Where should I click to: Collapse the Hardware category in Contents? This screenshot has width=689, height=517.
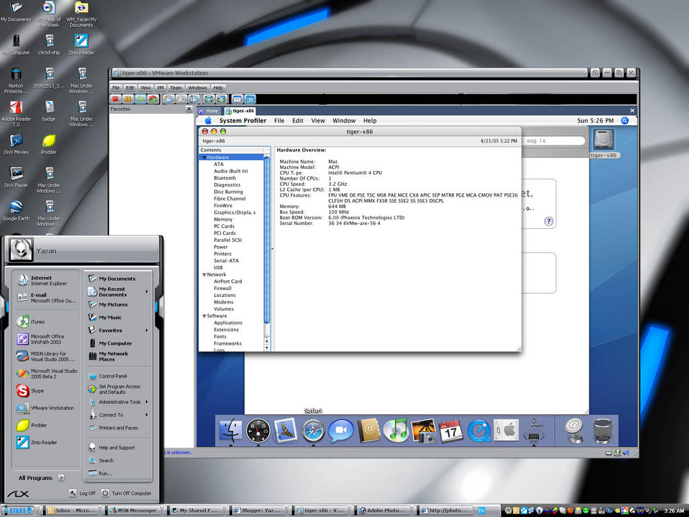pyautogui.click(x=204, y=158)
